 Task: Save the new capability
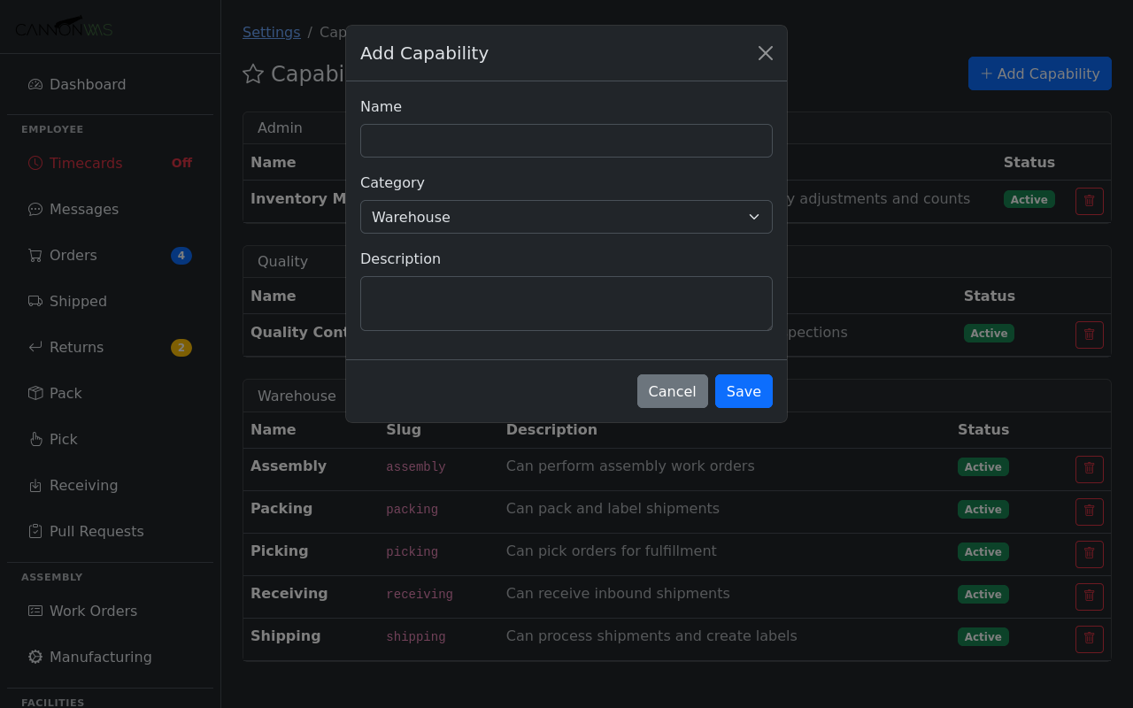click(x=743, y=391)
